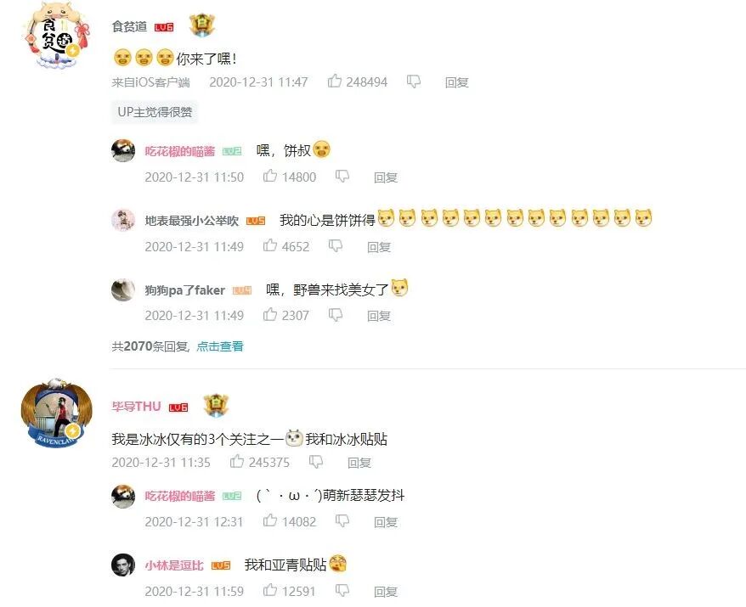Like the "萌新瑟瑟发抖" reply

(269, 520)
